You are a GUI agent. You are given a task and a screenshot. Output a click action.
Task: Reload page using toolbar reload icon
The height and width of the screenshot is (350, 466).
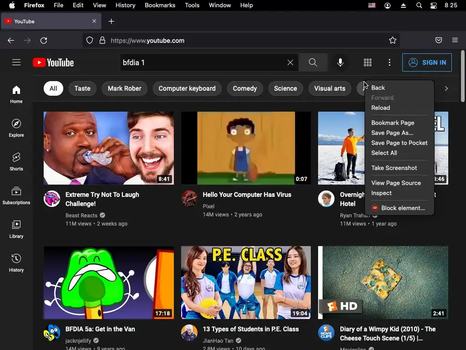pyautogui.click(x=44, y=41)
